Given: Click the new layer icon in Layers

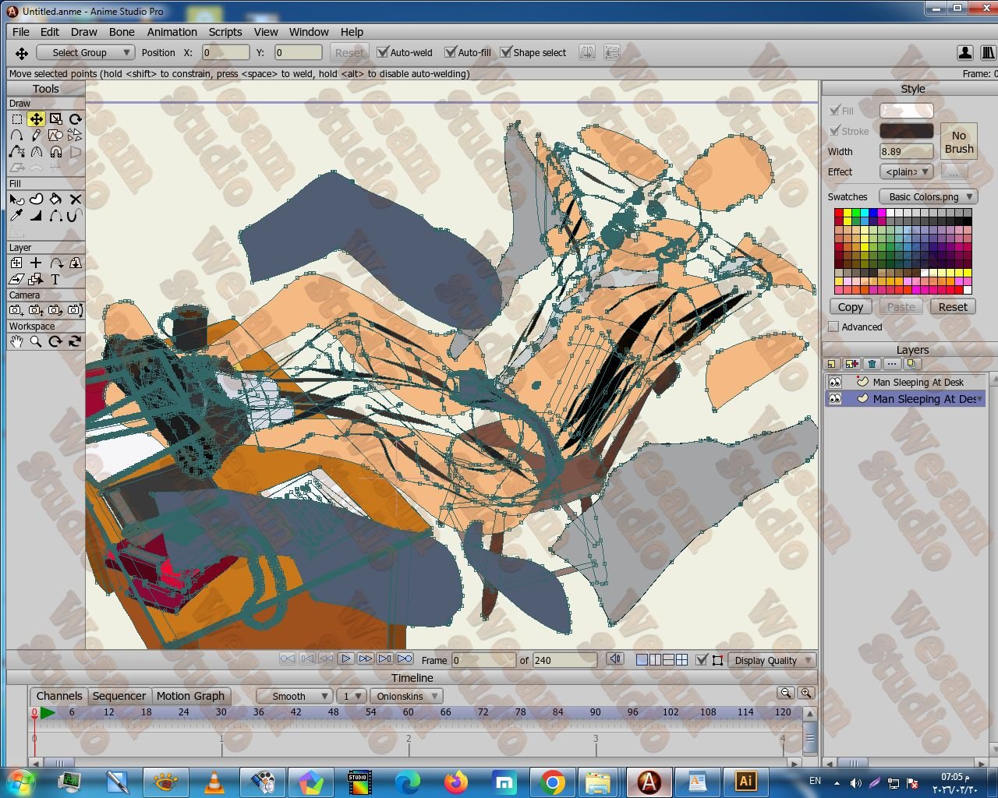Looking at the screenshot, I should 832,364.
